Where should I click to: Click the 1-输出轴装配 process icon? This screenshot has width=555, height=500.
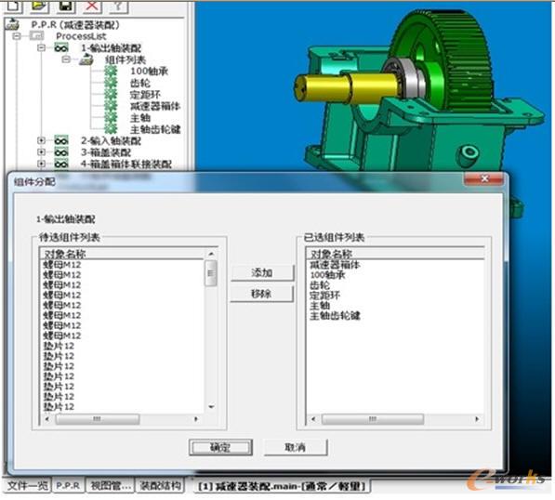[x=61, y=47]
